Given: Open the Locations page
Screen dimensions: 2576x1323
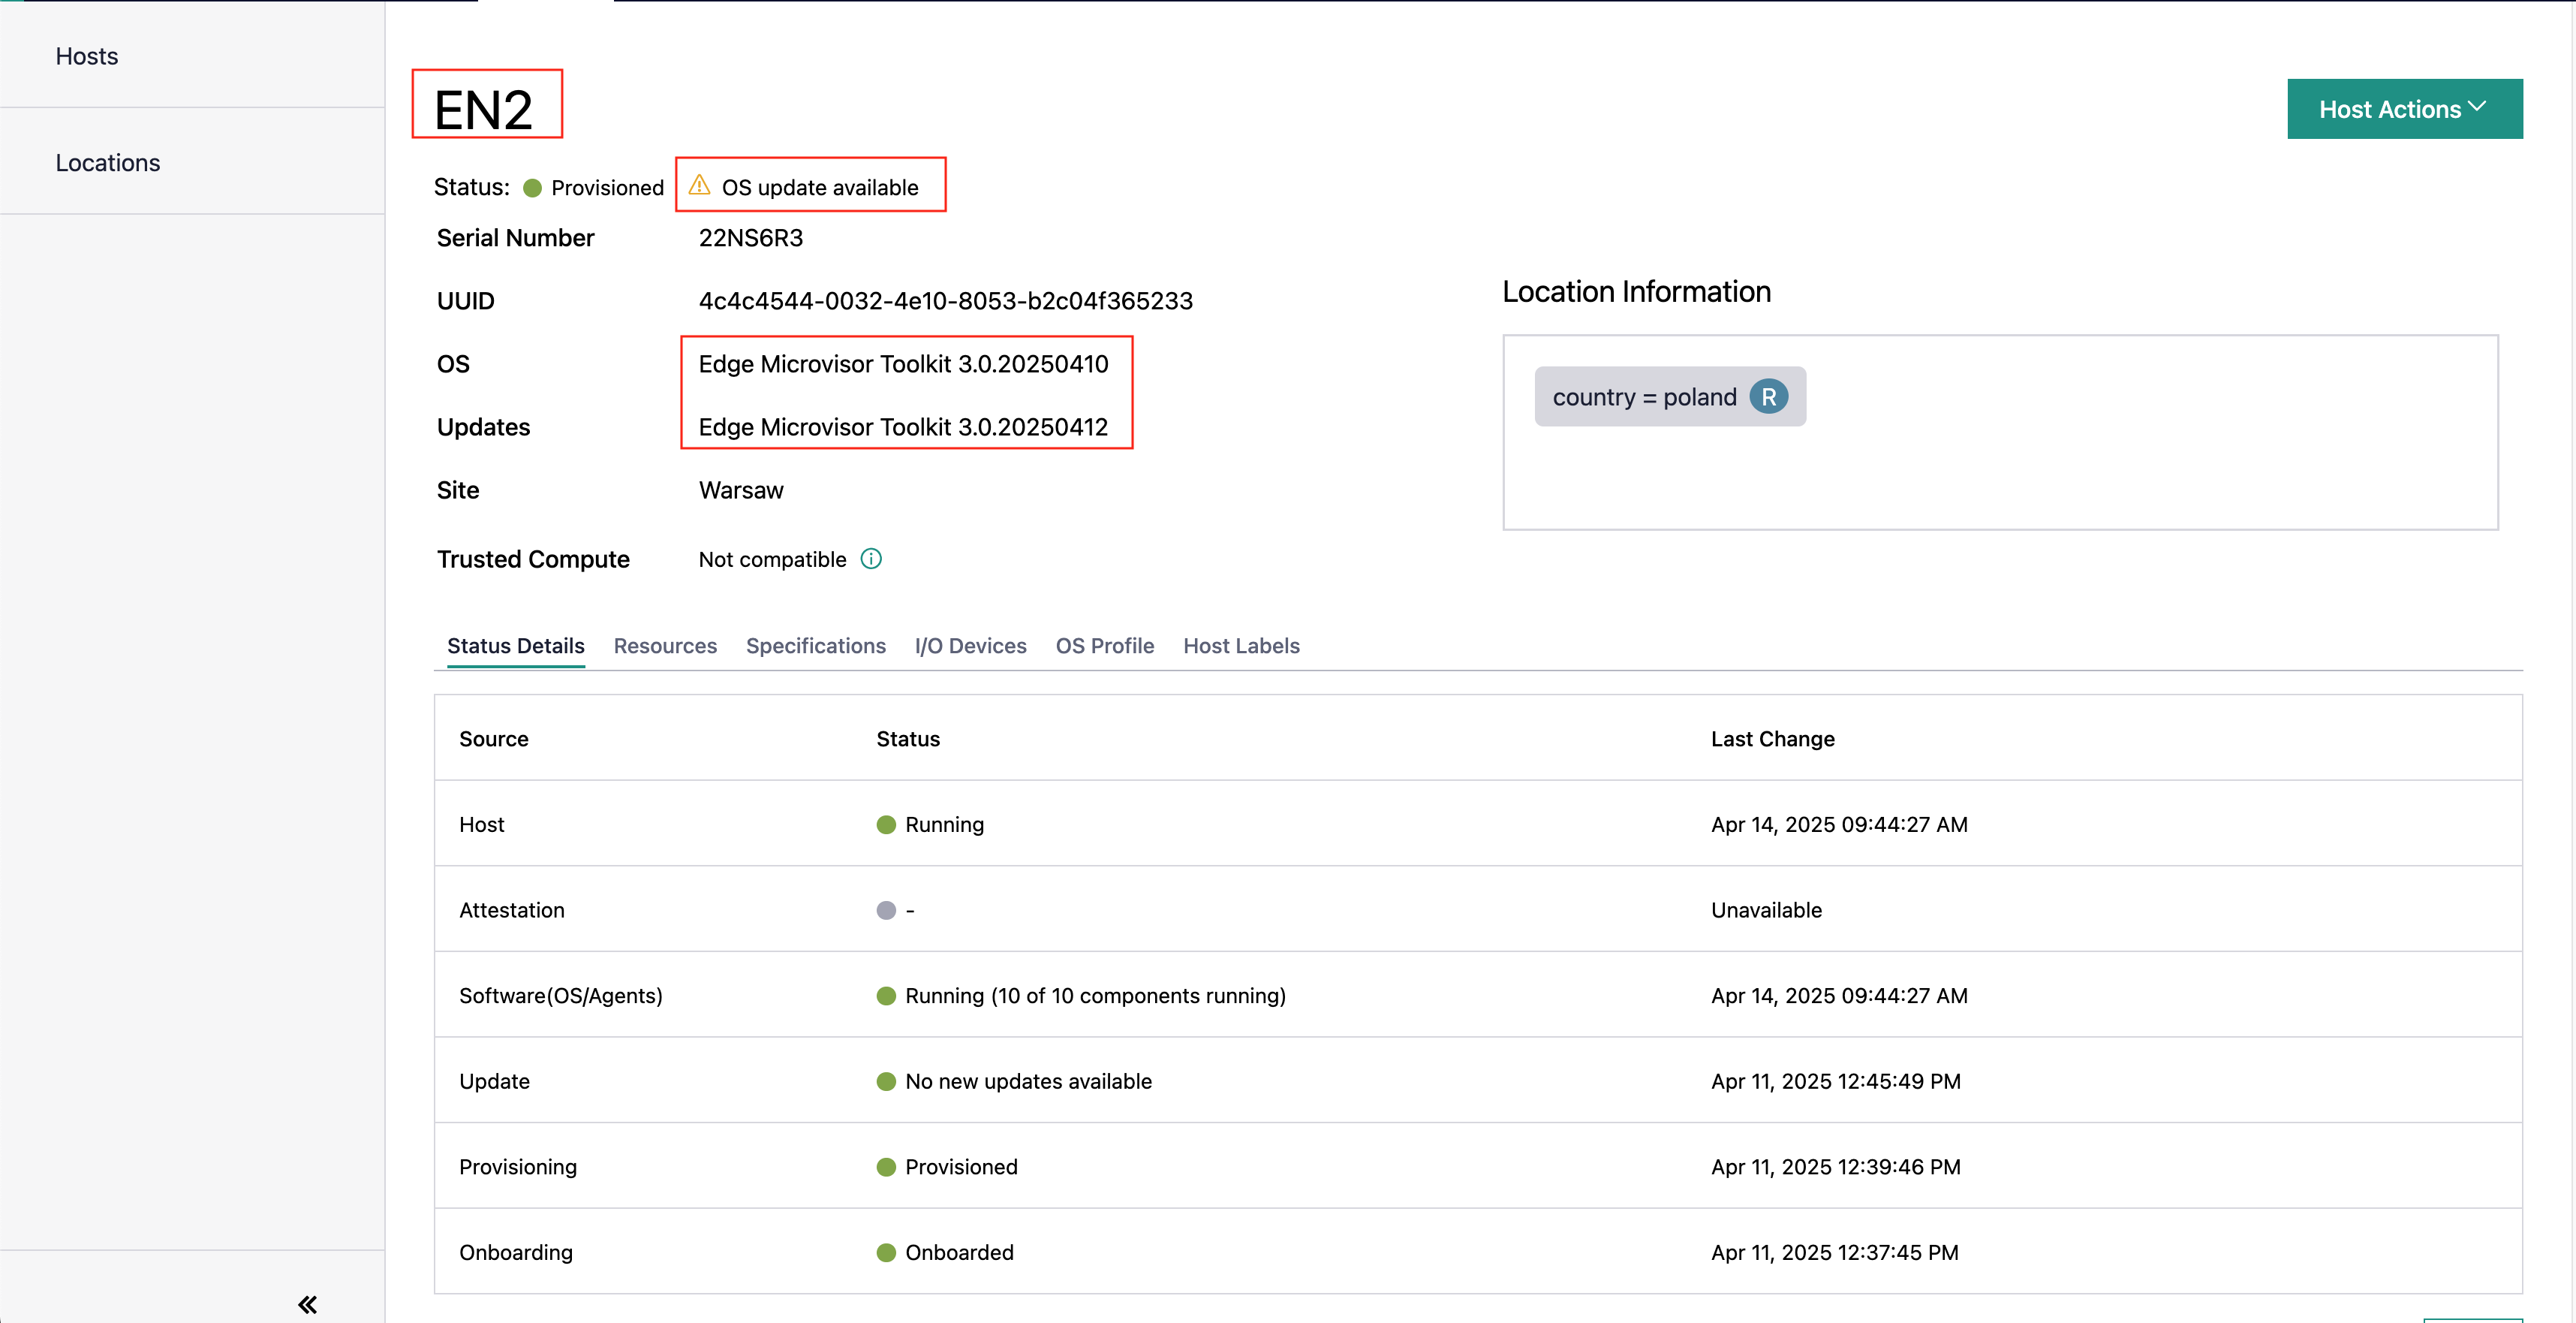Looking at the screenshot, I should coord(107,161).
